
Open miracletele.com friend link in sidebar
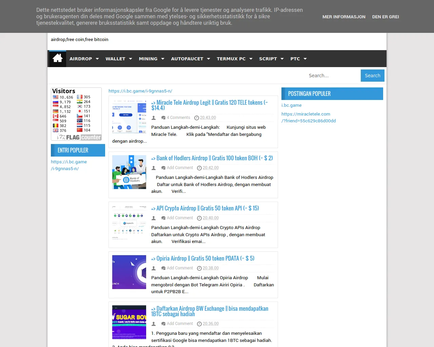tap(309, 117)
